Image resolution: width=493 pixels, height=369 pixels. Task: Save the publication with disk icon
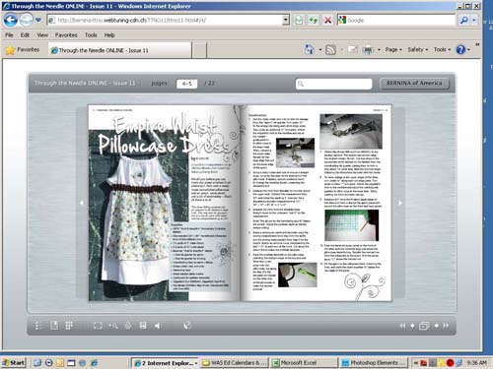(x=143, y=326)
